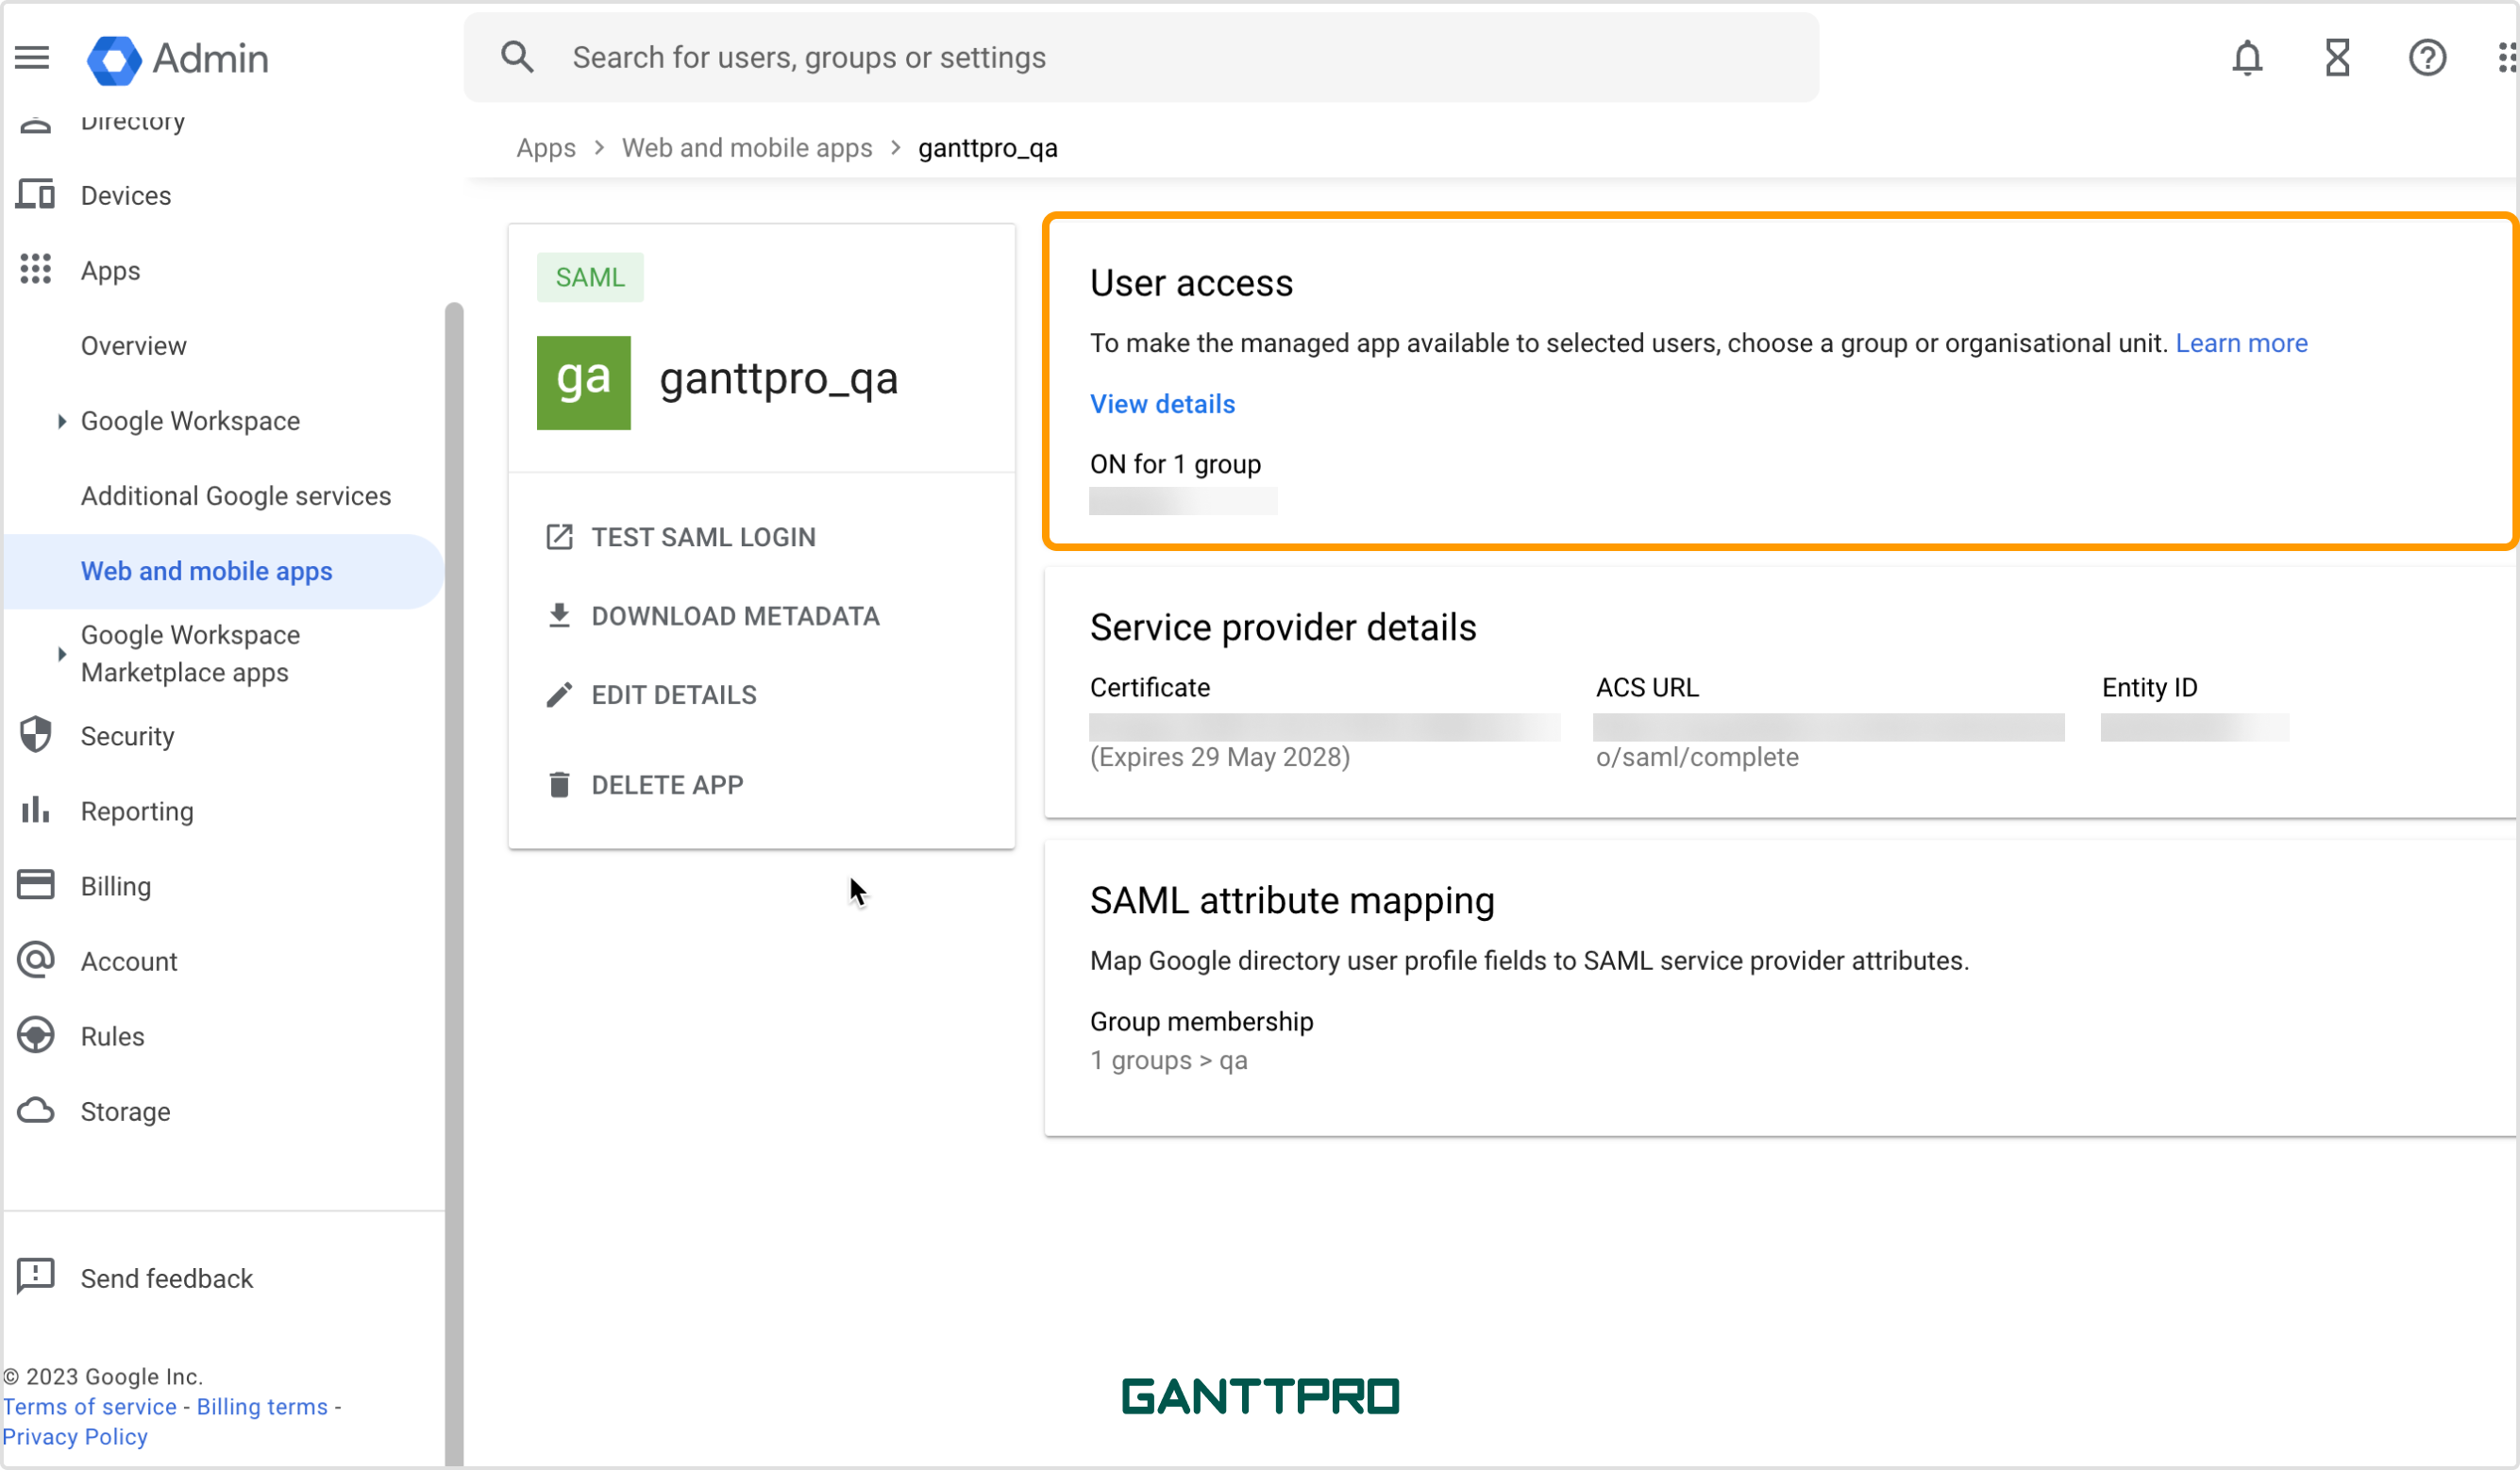This screenshot has width=2520, height=1470.
Task: Click the Reporting bar chart icon
Action: point(35,810)
